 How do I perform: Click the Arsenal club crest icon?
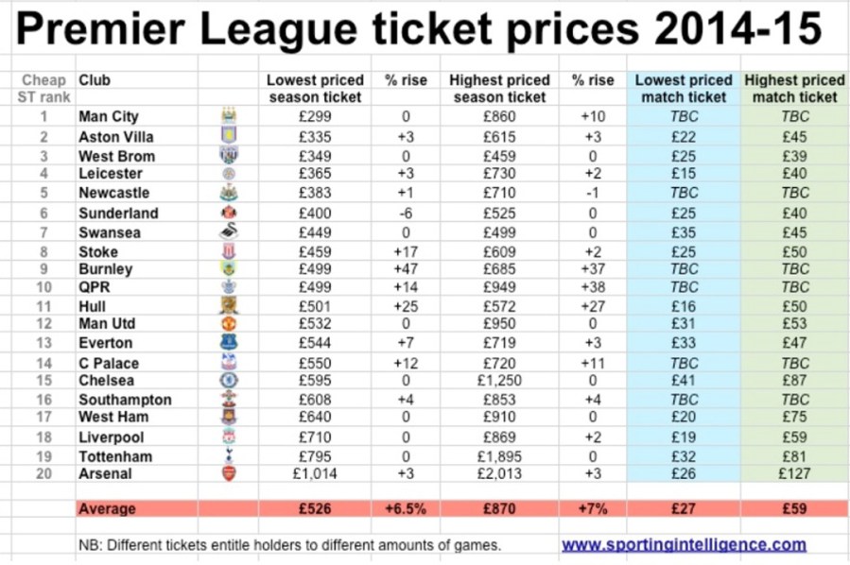coord(228,473)
